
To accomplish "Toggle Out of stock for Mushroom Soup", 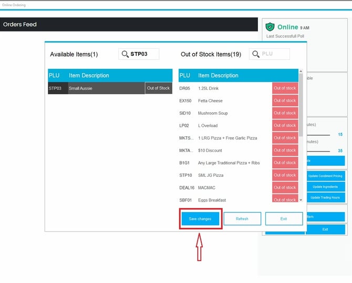I will tap(285, 113).
